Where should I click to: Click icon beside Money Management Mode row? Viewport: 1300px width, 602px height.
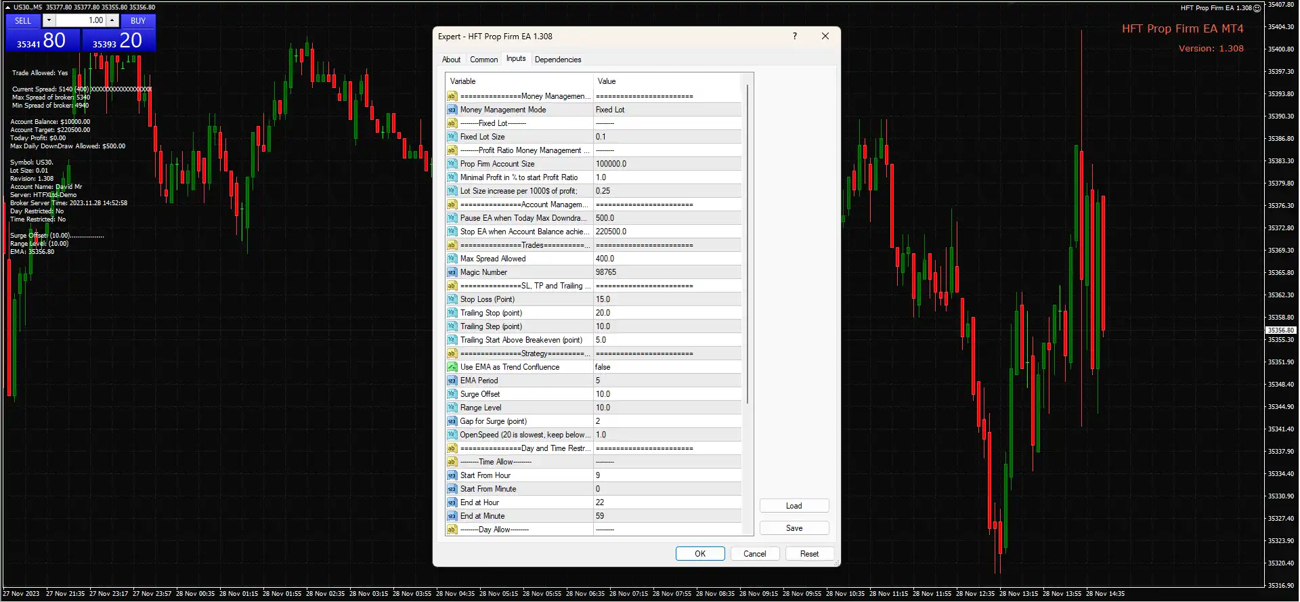[452, 110]
